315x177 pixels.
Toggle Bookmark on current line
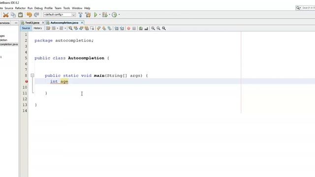point(109,29)
